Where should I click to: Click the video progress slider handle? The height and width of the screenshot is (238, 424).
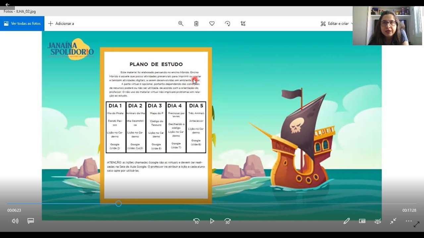tap(119, 204)
